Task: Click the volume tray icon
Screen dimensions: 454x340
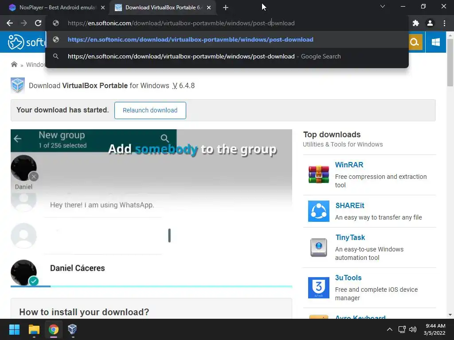Action: [413, 329]
